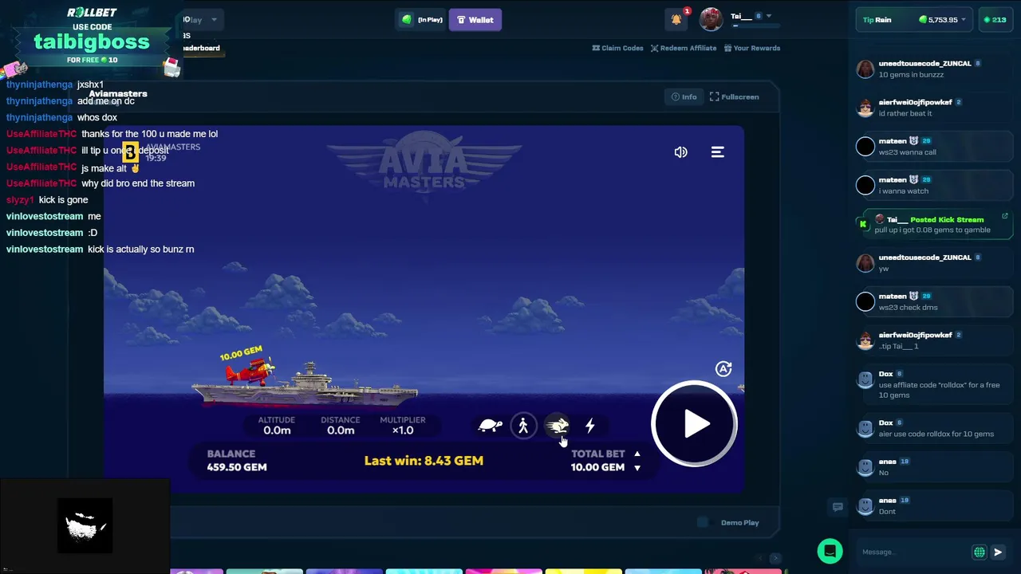Collapse the chat panel icon

pyautogui.click(x=838, y=507)
